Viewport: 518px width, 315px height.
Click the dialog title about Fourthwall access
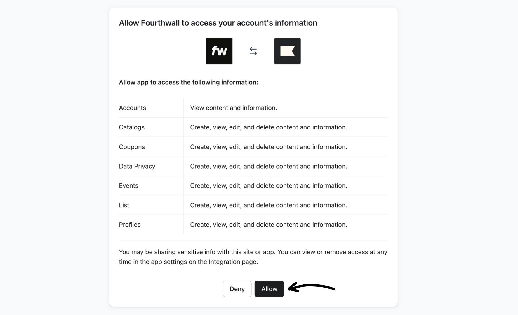(x=218, y=23)
